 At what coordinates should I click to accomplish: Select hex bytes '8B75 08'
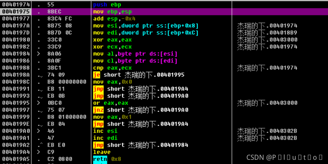point(59,25)
